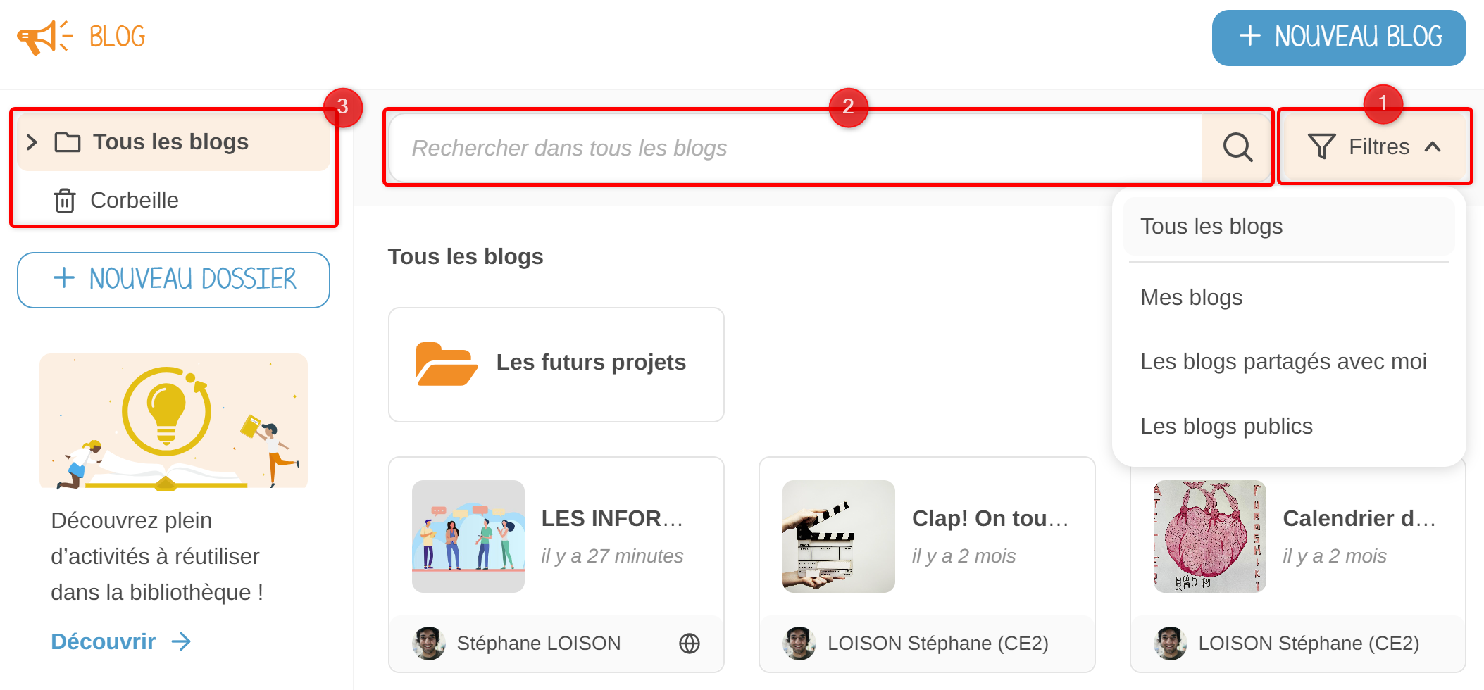Click the Nouveau Dossier button
Screen dimensions: 1484x690
(173, 280)
